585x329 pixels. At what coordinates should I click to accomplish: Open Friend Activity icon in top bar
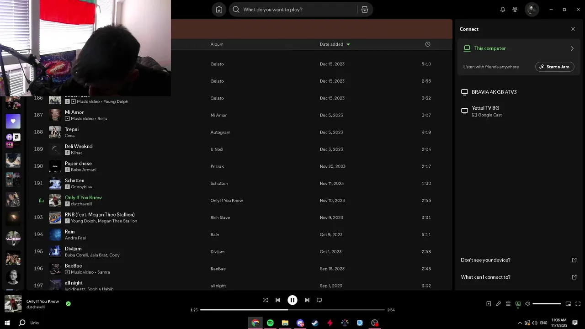(515, 10)
